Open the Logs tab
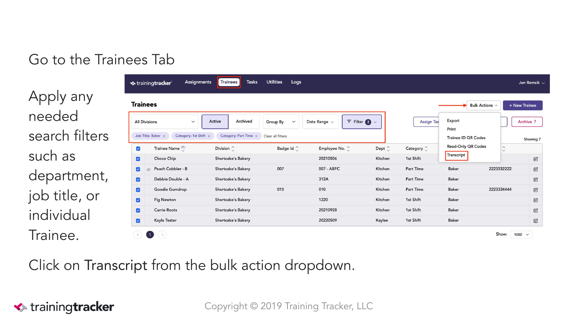Image resolution: width=578 pixels, height=325 pixels. 296,82
